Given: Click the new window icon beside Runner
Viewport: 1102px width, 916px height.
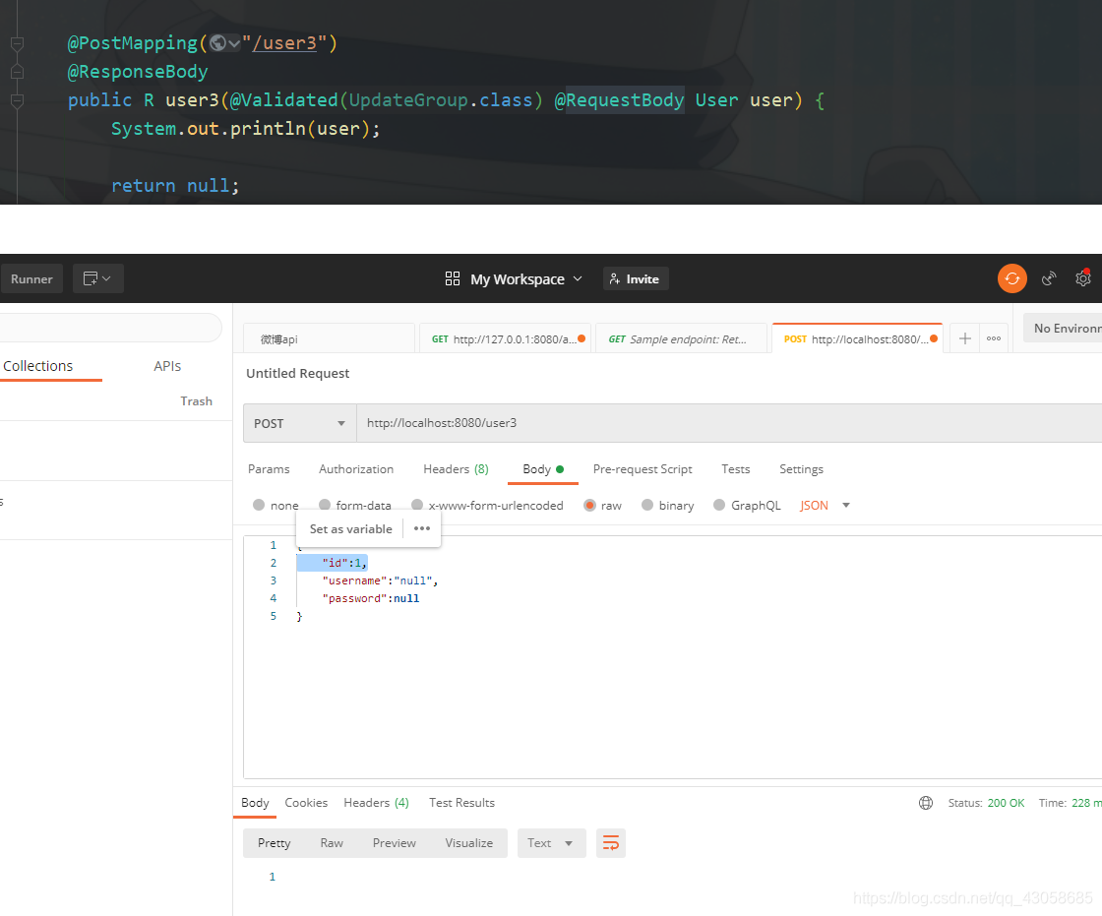Looking at the screenshot, I should 97,278.
